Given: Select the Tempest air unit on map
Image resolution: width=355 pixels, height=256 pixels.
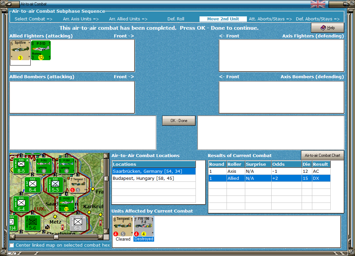Looking at the screenshot, I should [78, 184].
